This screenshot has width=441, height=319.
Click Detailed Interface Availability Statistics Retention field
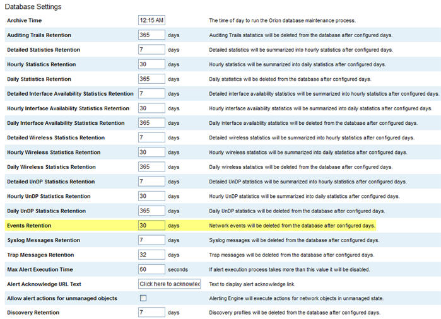(x=151, y=93)
